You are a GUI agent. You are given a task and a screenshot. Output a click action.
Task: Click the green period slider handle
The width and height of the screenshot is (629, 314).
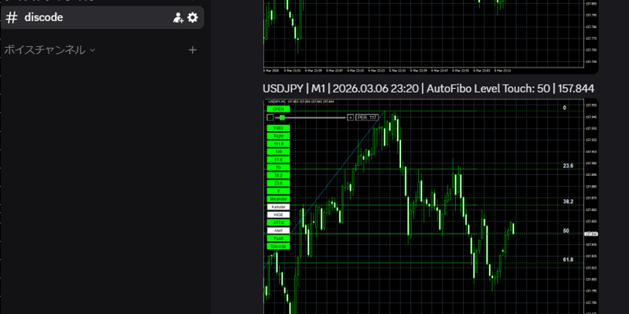281,117
